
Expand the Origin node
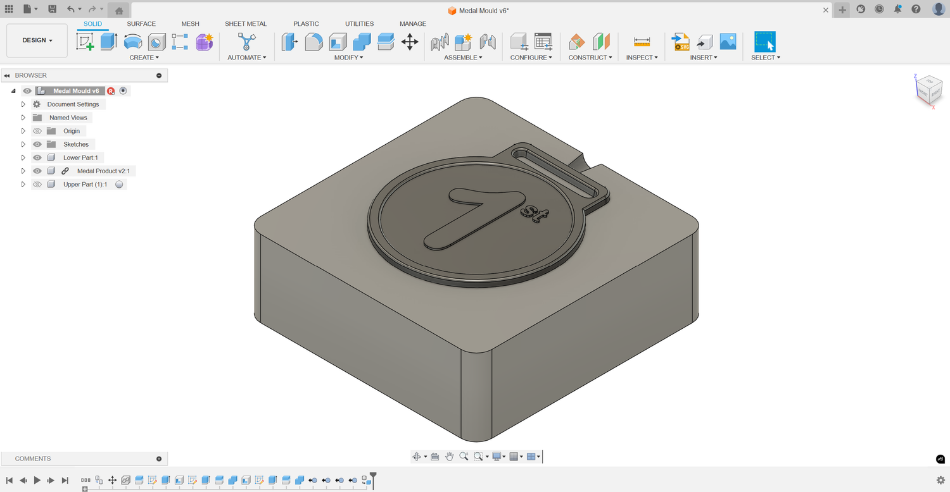[23, 131]
